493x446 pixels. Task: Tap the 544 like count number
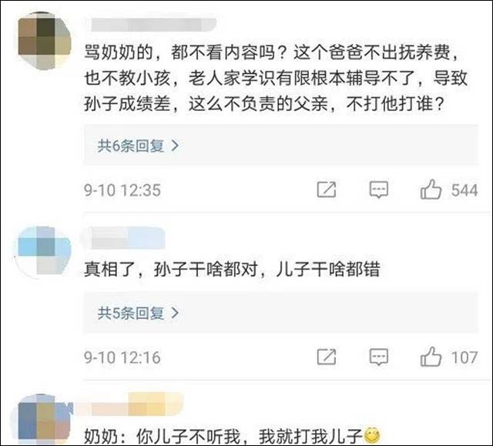464,190
